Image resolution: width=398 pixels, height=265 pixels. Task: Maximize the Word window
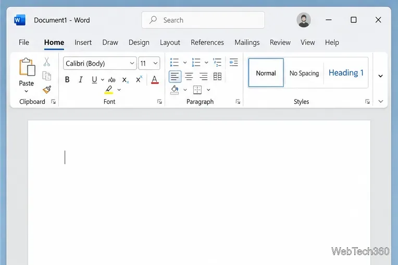coord(353,20)
